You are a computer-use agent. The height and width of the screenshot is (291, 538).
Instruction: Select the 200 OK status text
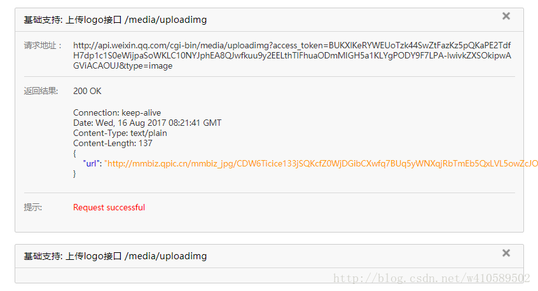tap(87, 91)
